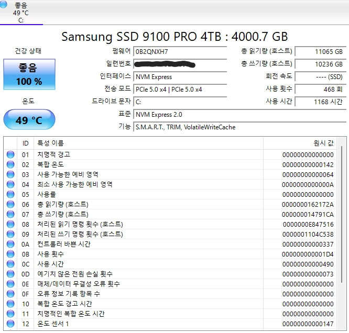Select attribute name 온도 센서 1
The width and height of the screenshot is (349, 333).
[53, 324]
